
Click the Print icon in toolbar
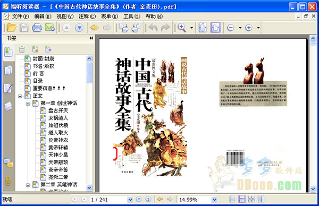click(37, 28)
